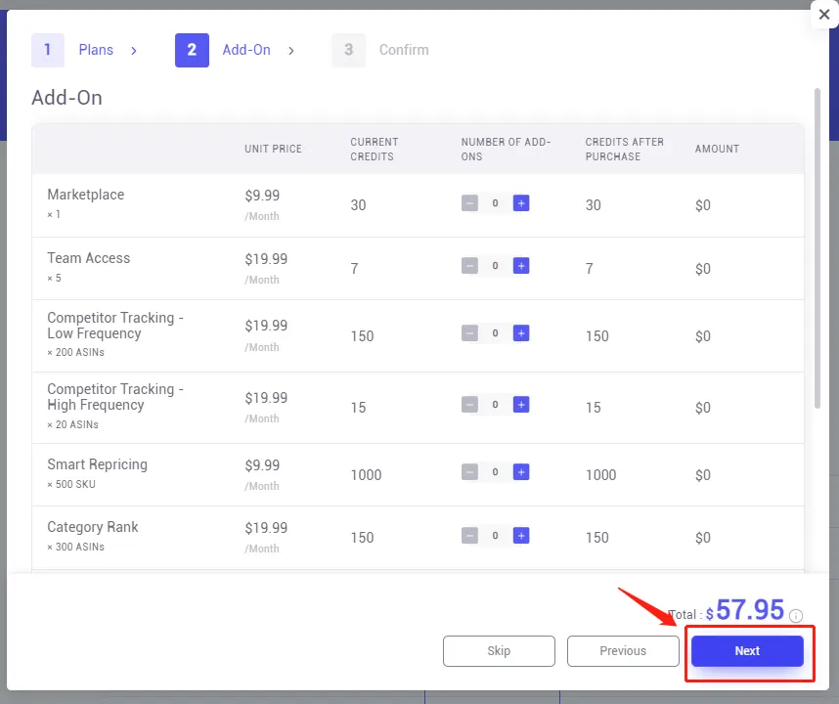
Task: Click the Marketplace quantity input field
Action: 496,203
